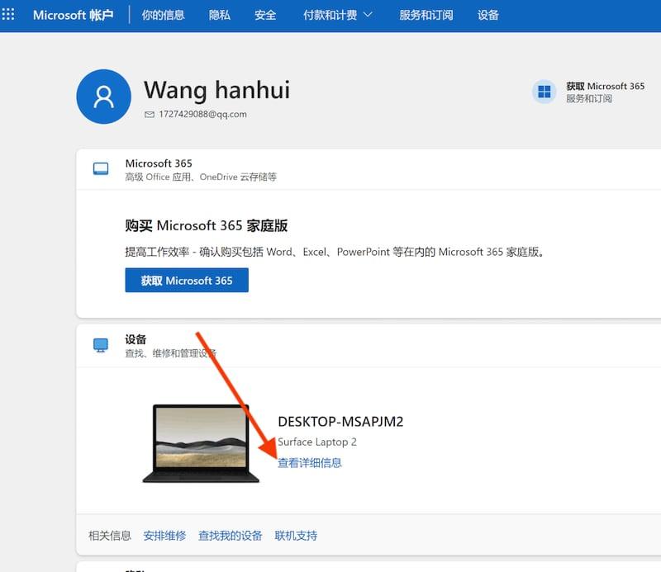Viewport: 661px width, 572px height.
Task: Click the Microsoft 帐户 header title
Action: [x=73, y=15]
